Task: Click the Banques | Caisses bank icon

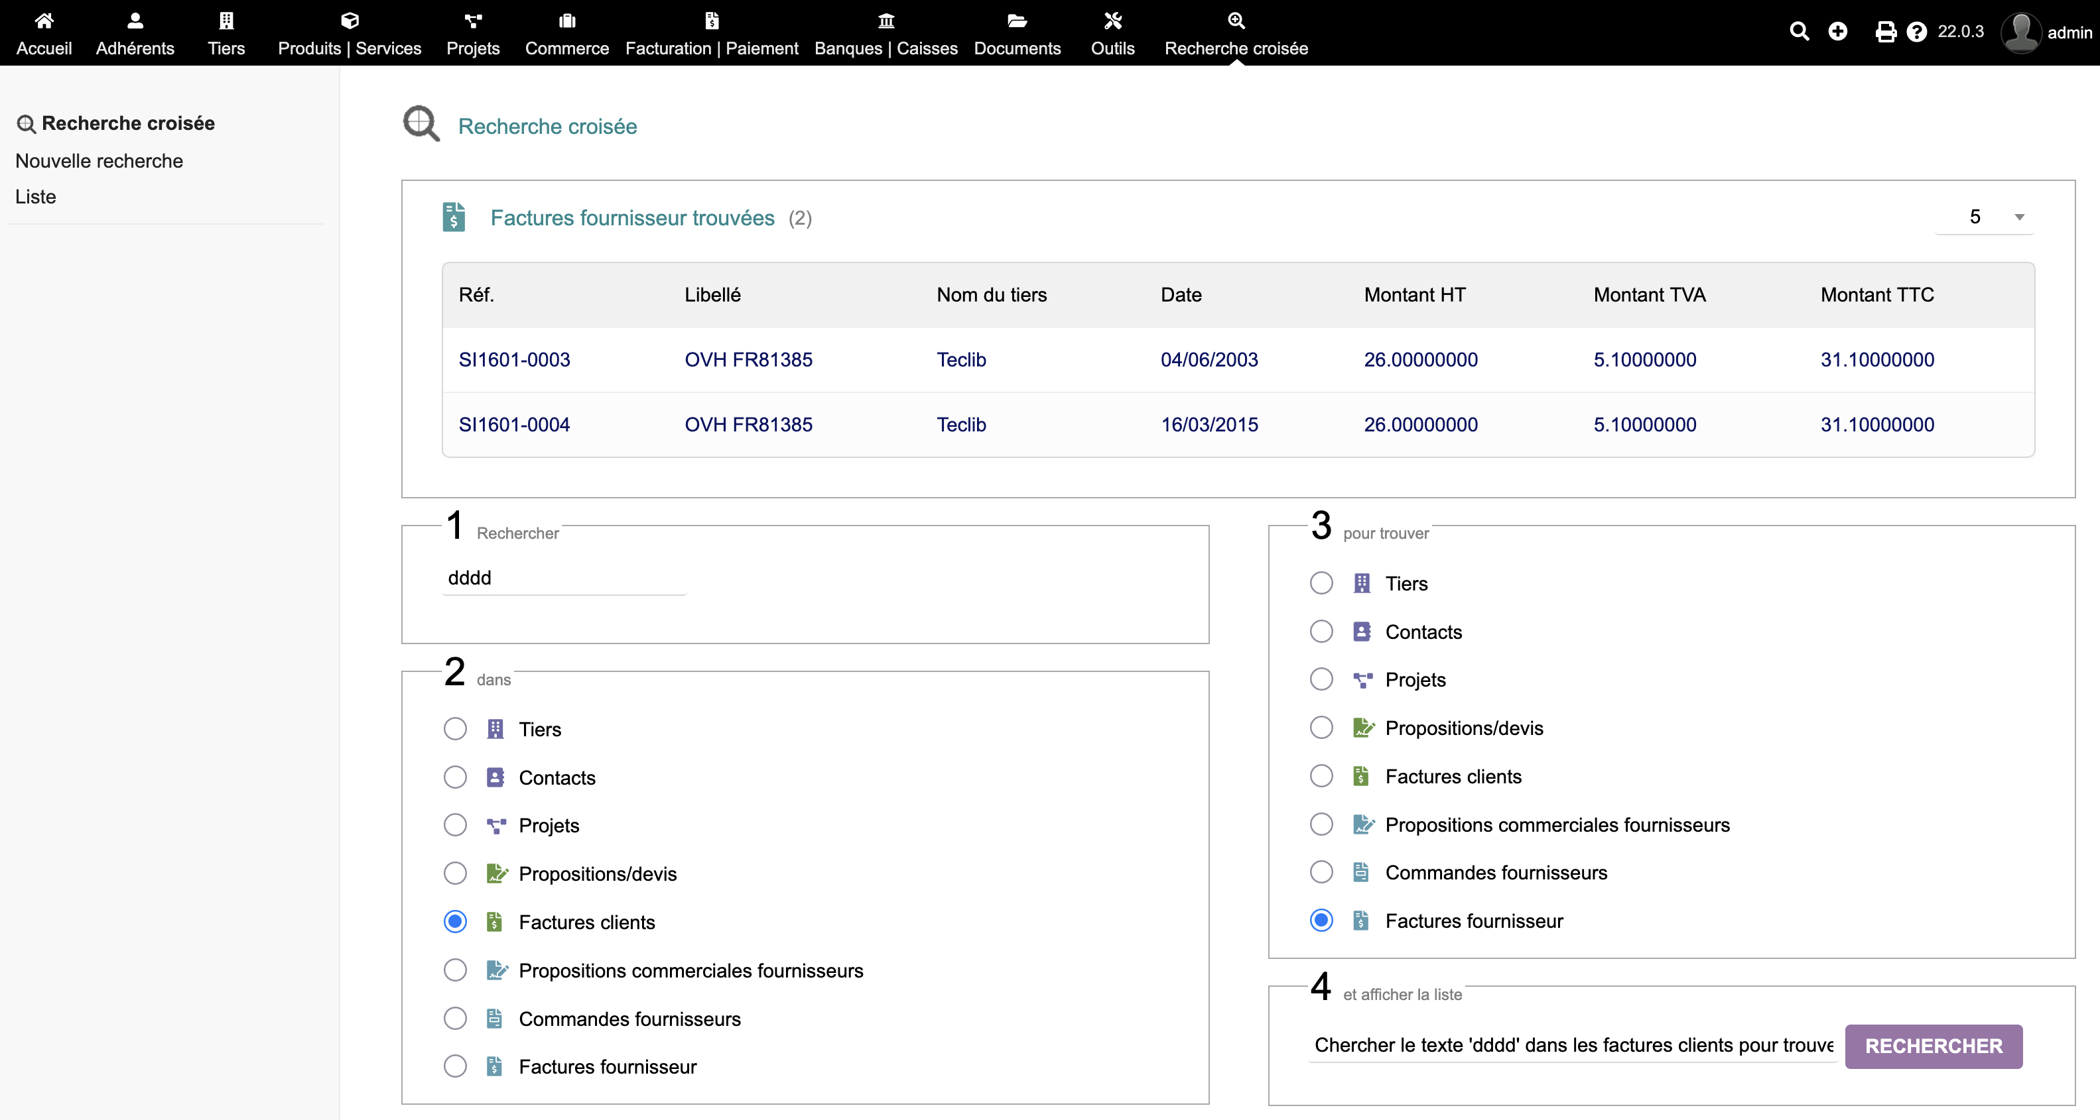Action: pos(886,21)
